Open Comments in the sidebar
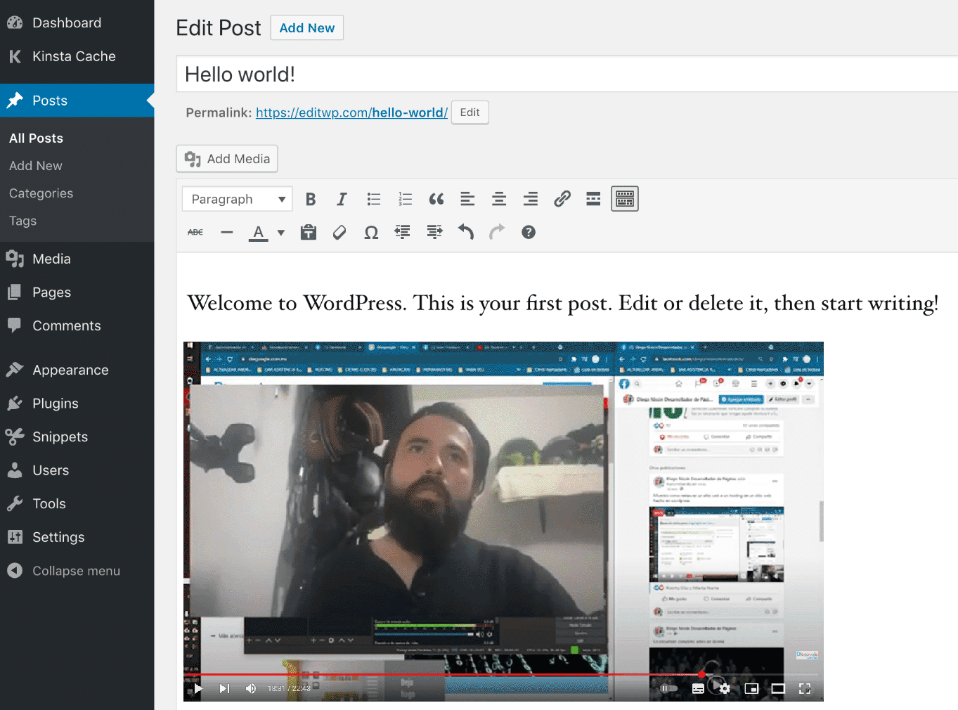958x710 pixels. coord(77,325)
